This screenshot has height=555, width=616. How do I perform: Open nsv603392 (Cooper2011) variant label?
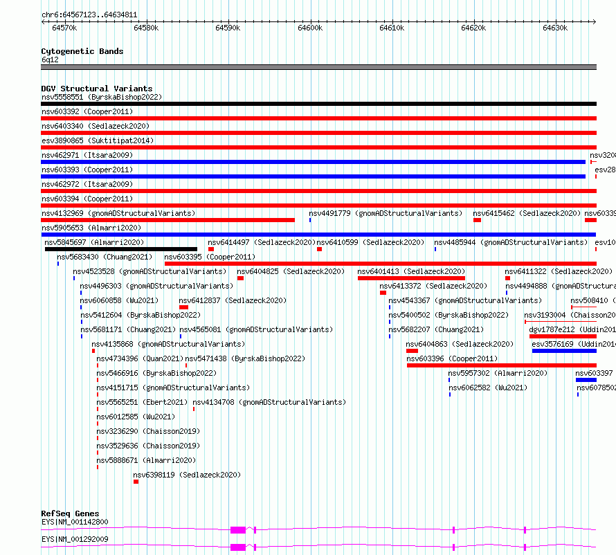pyautogui.click(x=87, y=111)
